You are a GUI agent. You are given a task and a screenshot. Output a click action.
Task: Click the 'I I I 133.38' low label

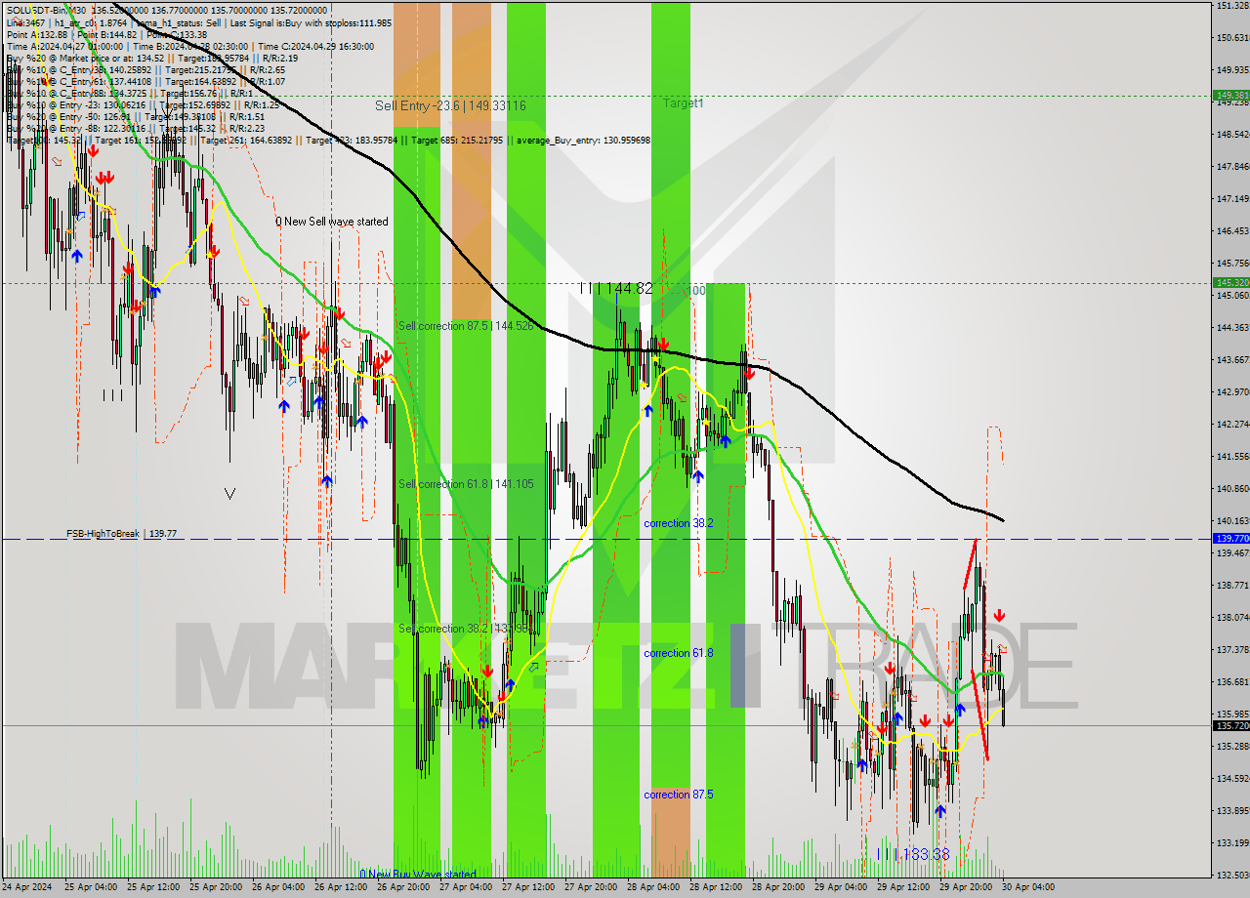[912, 854]
